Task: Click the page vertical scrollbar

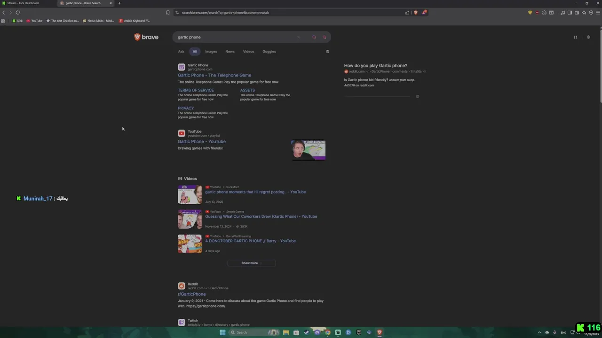Action: coord(600,65)
